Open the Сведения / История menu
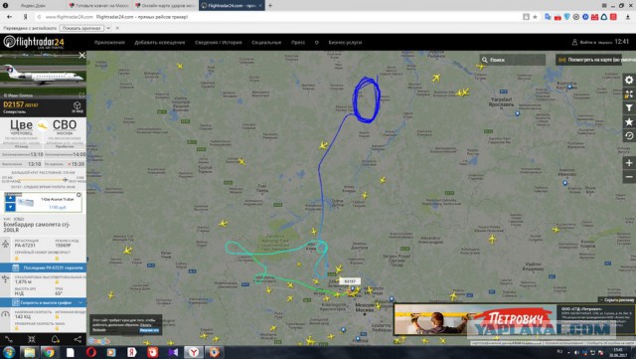This screenshot has height=359, width=636. [x=219, y=42]
